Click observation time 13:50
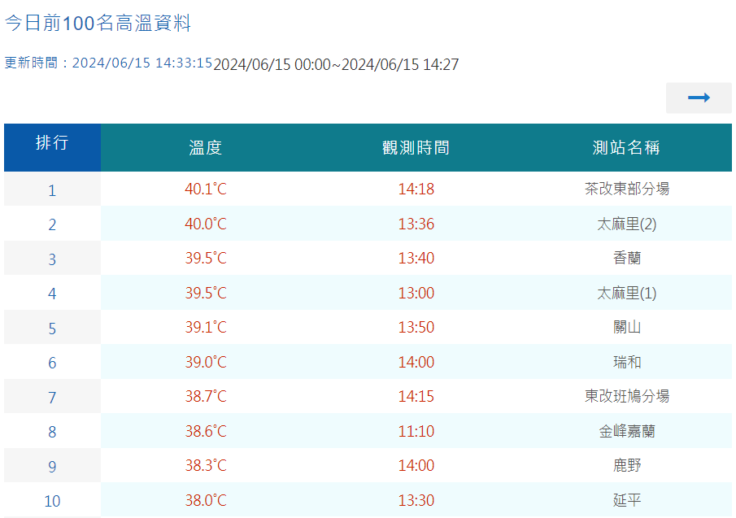The height and width of the screenshot is (518, 736). pos(416,327)
